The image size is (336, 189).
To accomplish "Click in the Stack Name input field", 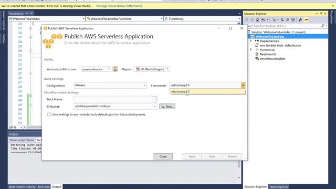I will 113,99.
